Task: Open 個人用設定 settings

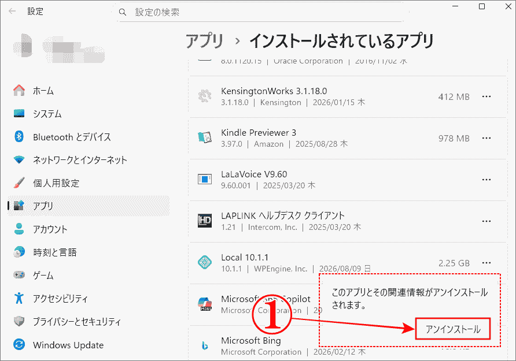Action: (x=88, y=183)
